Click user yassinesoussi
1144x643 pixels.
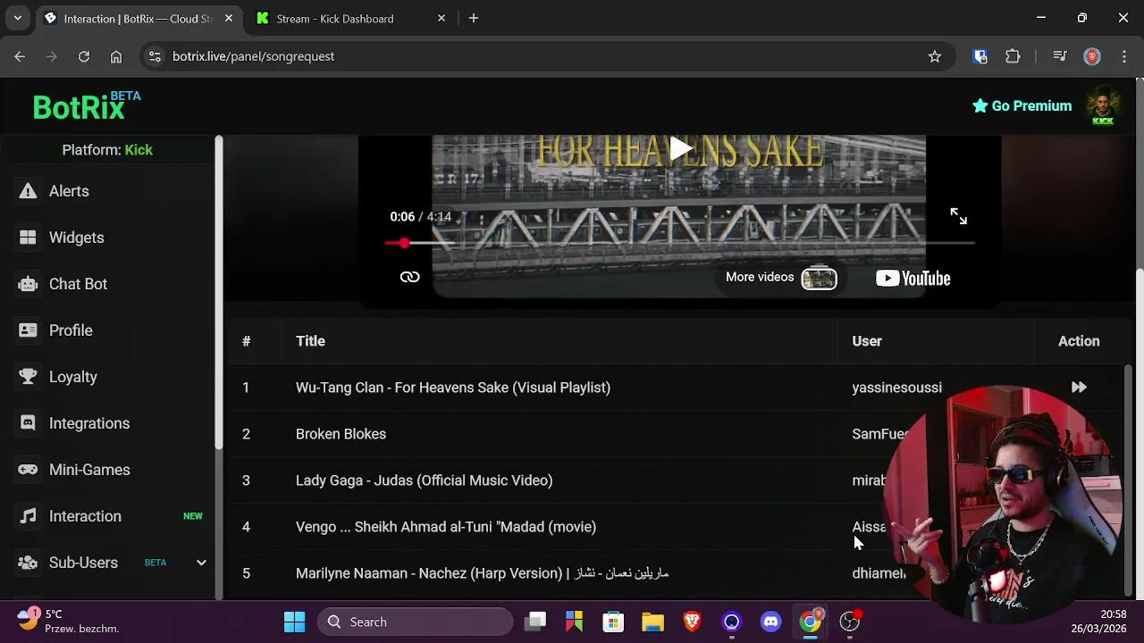[x=896, y=388]
